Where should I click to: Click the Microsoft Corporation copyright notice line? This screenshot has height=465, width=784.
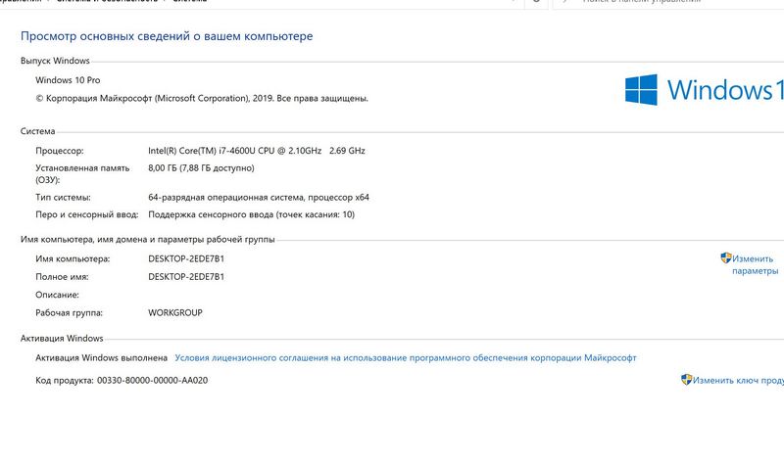point(202,98)
